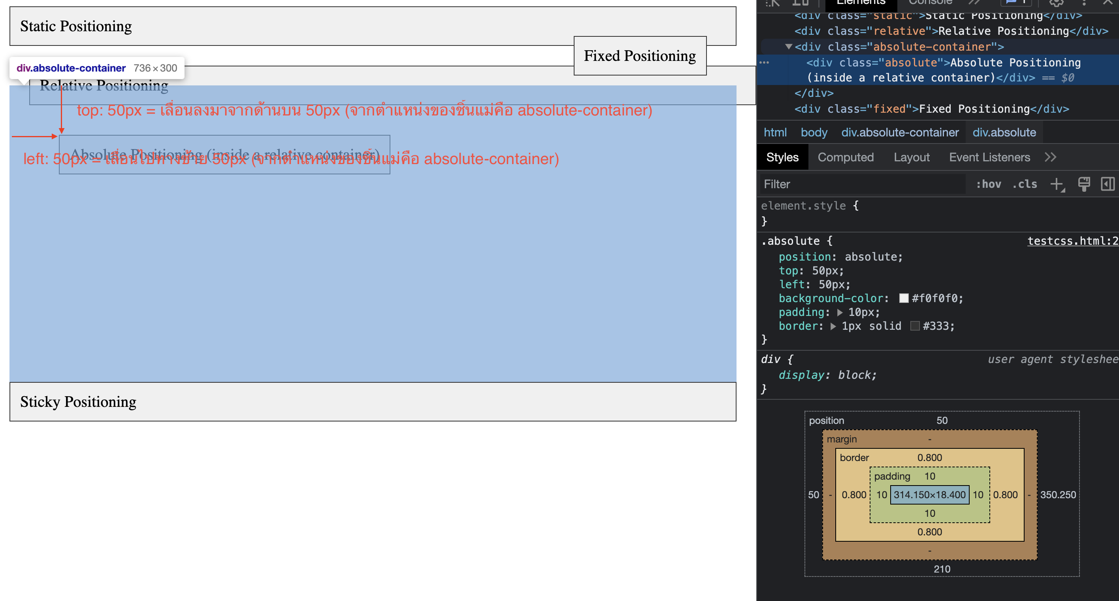
Task: Click the Fixed Positioning box
Action: coord(640,56)
